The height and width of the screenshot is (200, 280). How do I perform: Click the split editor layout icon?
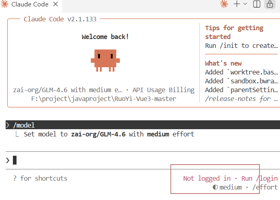(257, 4)
